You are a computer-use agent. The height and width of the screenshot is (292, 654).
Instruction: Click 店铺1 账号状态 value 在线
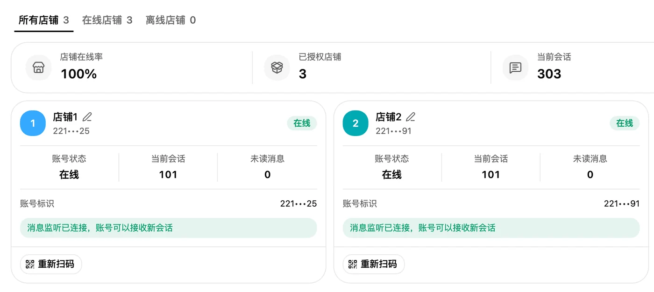tap(69, 175)
